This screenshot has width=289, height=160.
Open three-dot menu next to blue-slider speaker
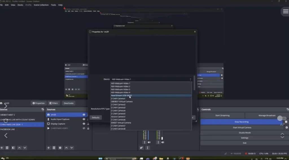[x=144, y=142]
